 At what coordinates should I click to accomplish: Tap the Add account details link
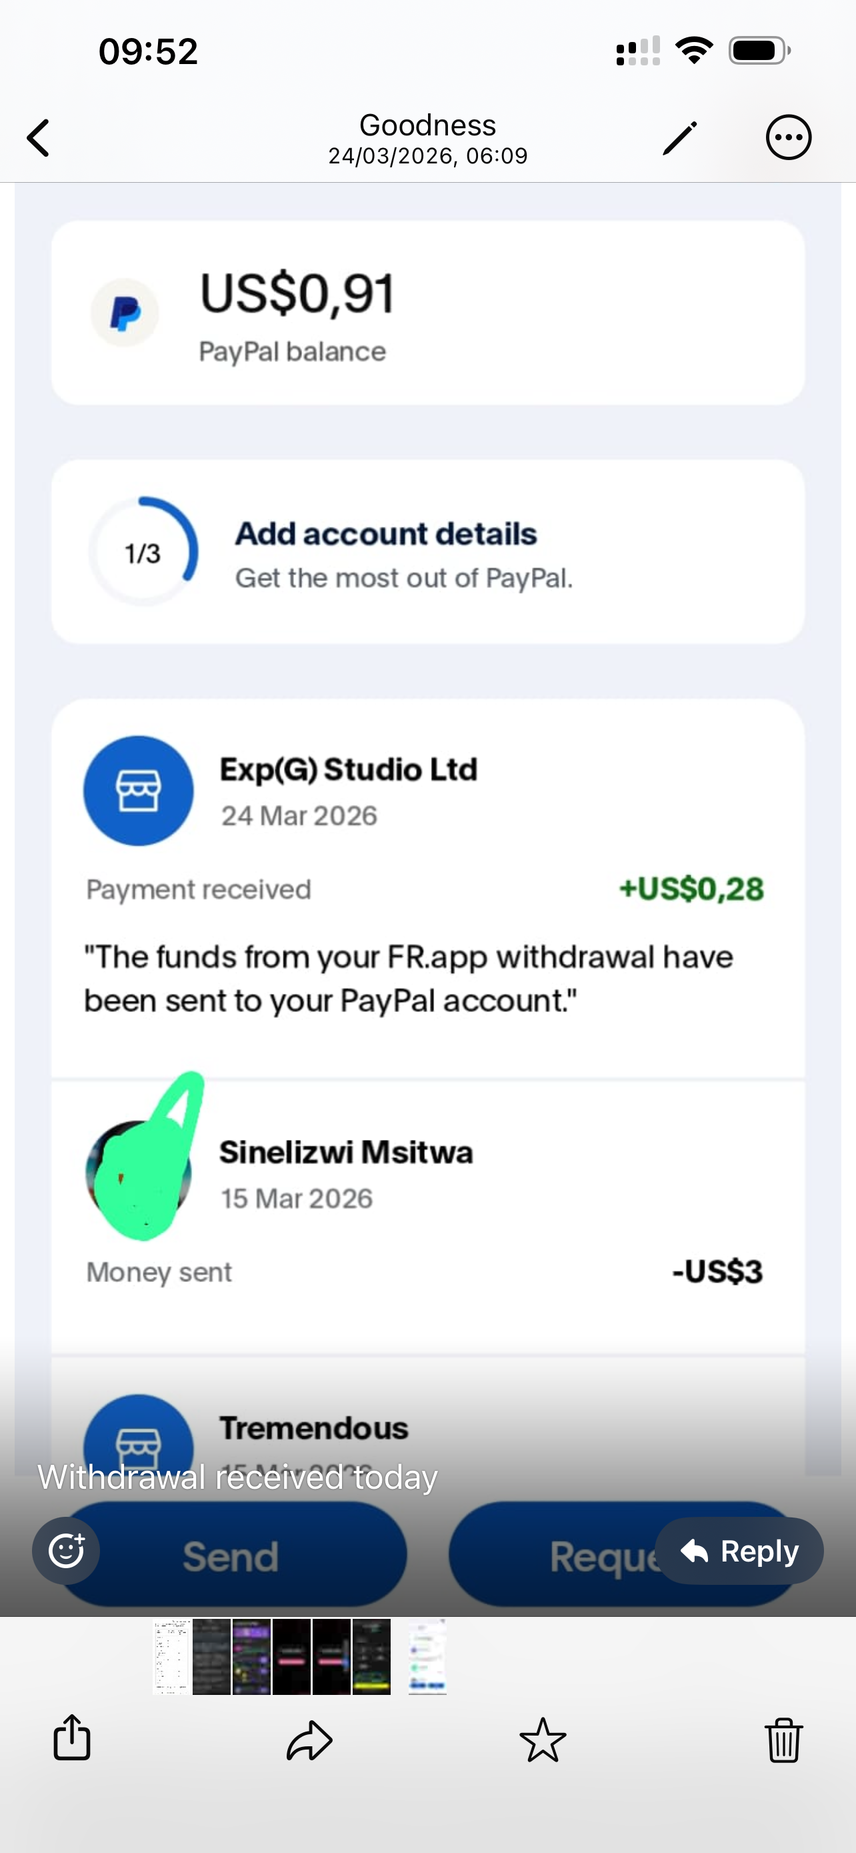[x=386, y=534]
